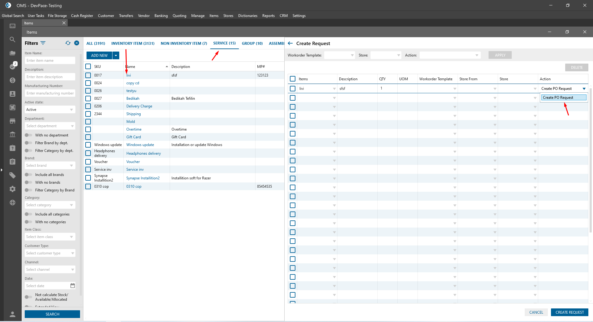Click the refresh filters icon
This screenshot has width=593, height=322.
pyautogui.click(x=68, y=43)
